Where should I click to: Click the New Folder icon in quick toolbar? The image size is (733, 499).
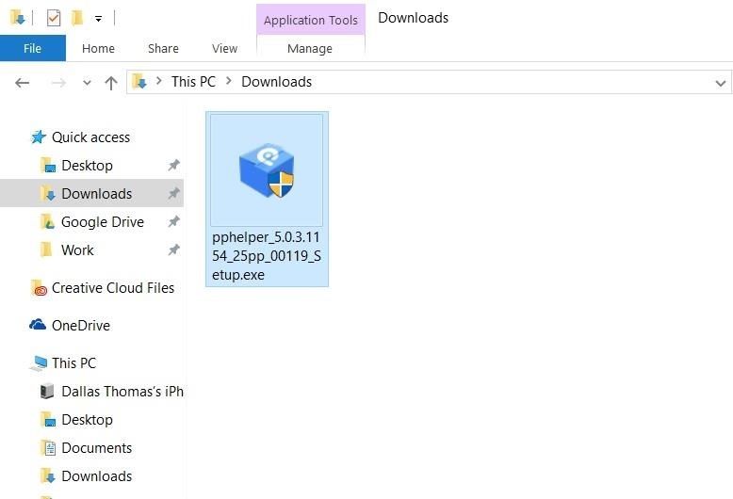(x=77, y=18)
